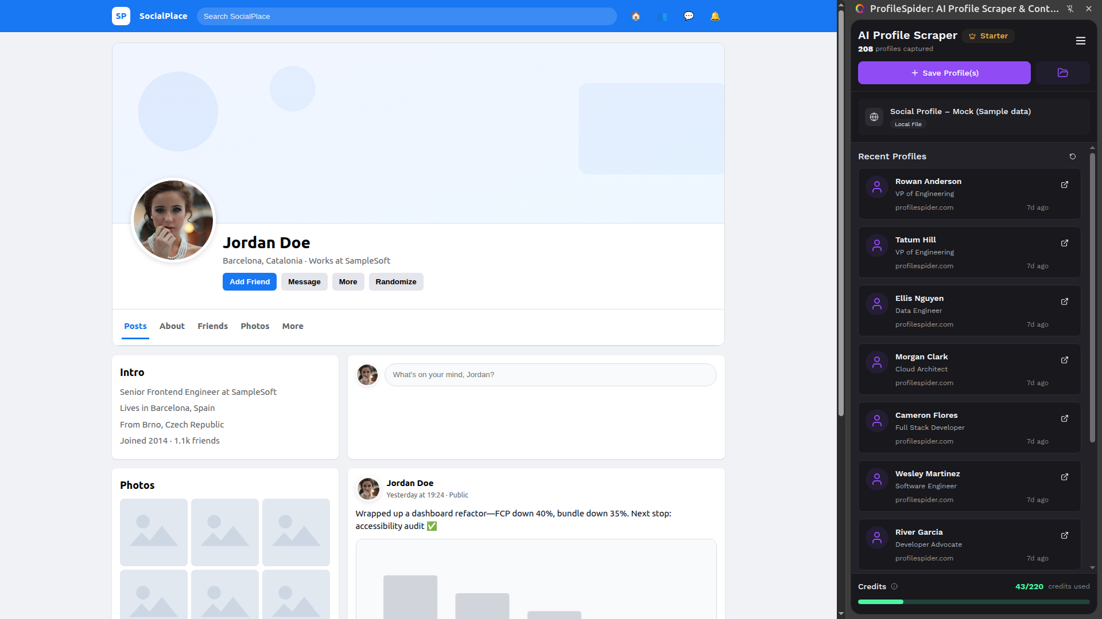Image resolution: width=1102 pixels, height=619 pixels.
Task: Click the home icon in SocialPlace header
Action: [x=636, y=16]
